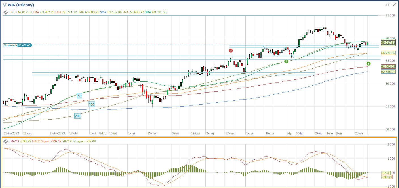The image size is (399, 188).
Task: Select the Odniesienie 68 431.46 reference label
Action: [x=18, y=45]
